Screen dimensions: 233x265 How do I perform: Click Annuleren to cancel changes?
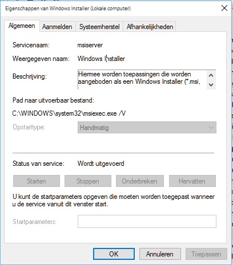pos(160,254)
